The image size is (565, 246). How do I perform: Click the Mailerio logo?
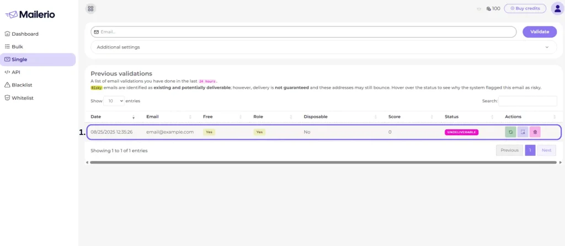[x=30, y=14]
